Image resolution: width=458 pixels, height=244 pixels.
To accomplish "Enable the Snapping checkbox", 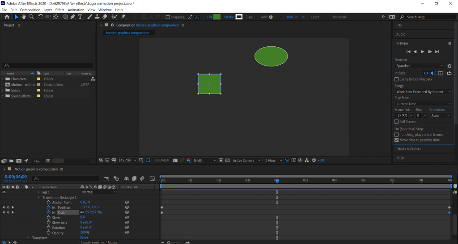I will tap(168, 17).
